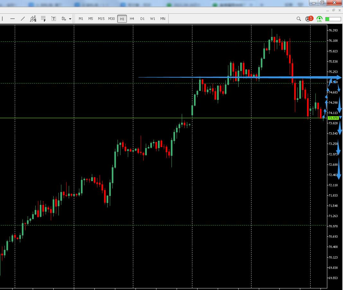Click the 73.258 price scale label
This screenshot has height=290, width=343.
pyautogui.click(x=333, y=144)
